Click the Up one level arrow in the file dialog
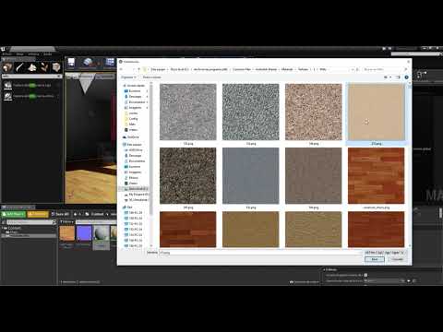This screenshot has height=332, width=443. (138, 69)
